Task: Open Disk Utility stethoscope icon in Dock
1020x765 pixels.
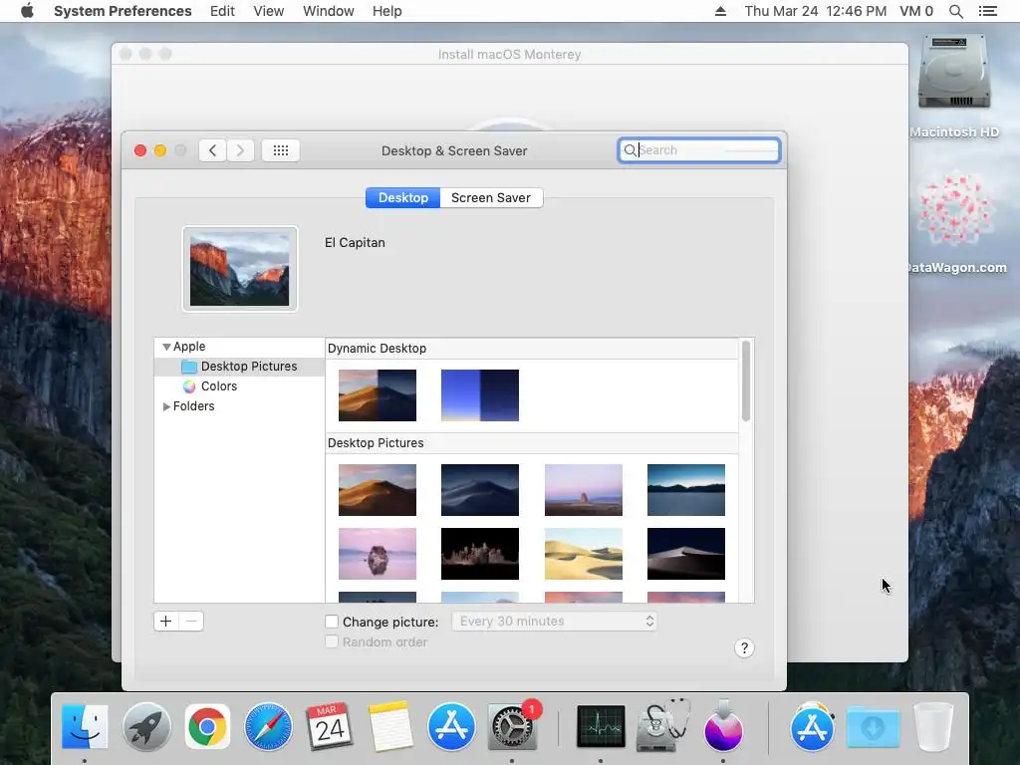Action: coord(662,726)
